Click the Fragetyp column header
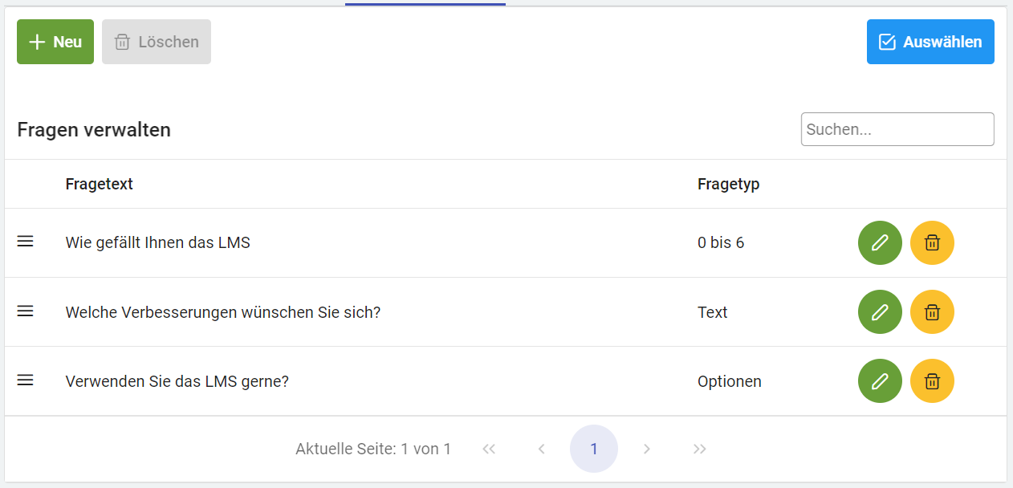Viewport: 1013px width, 488px height. tap(728, 184)
